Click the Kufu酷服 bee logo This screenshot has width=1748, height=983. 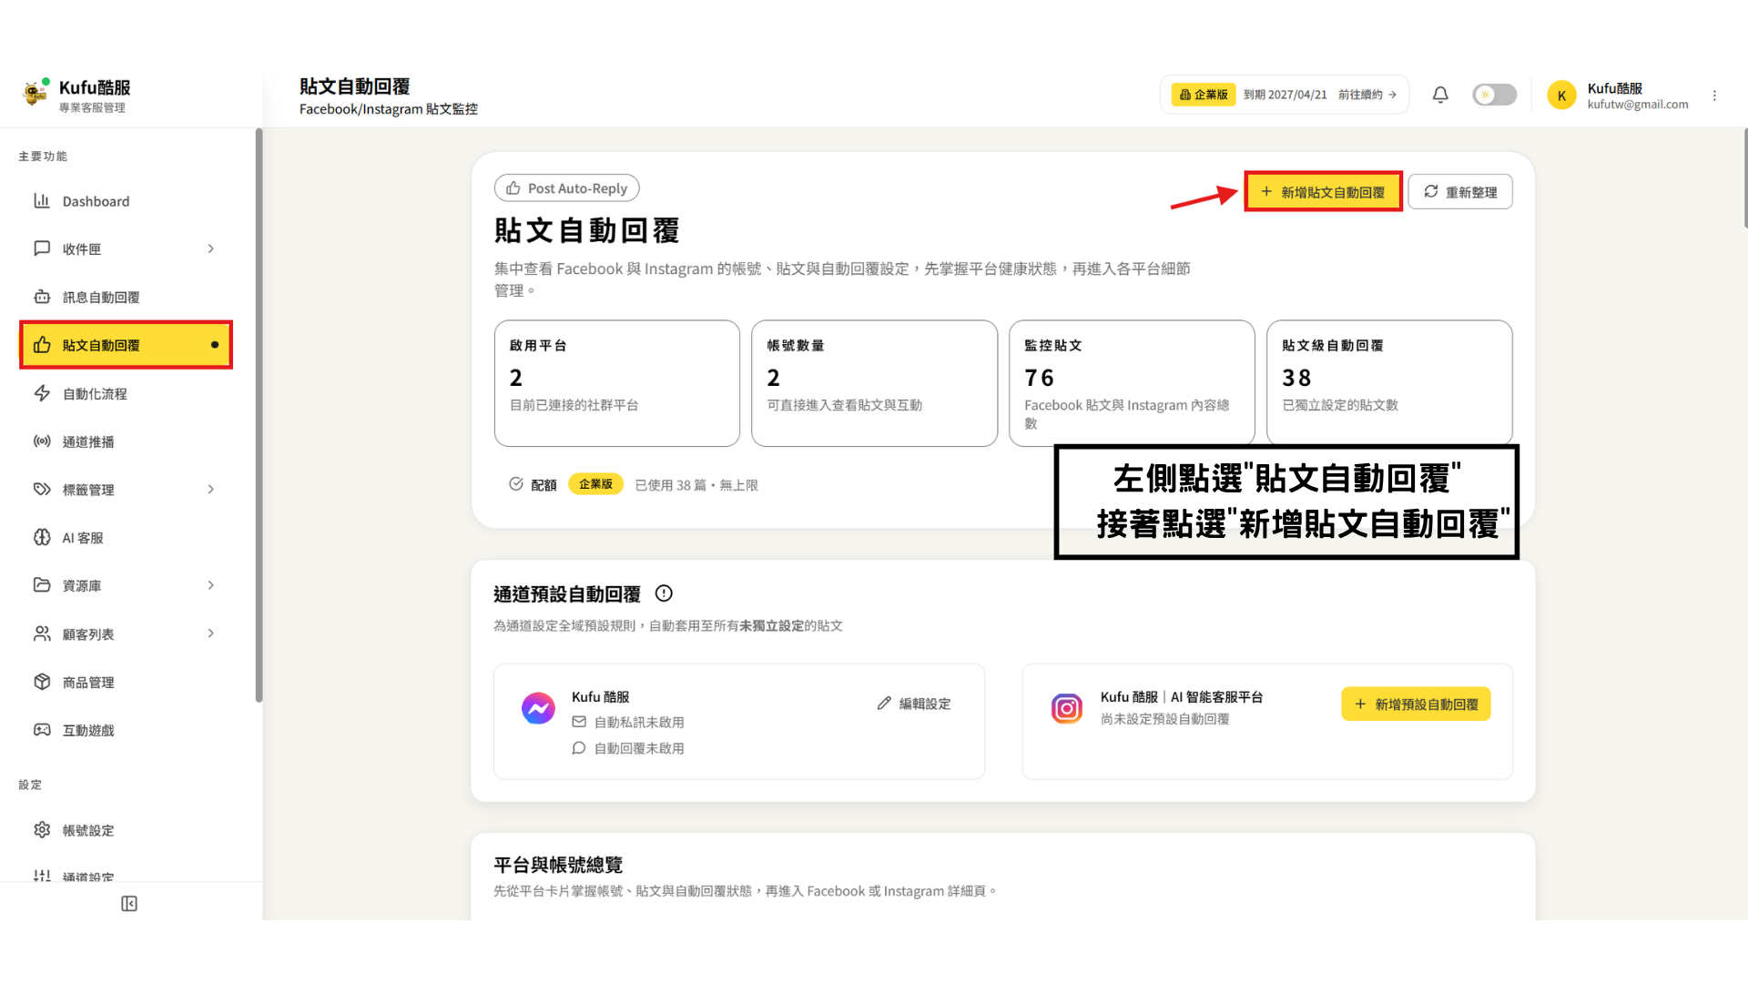click(x=36, y=93)
